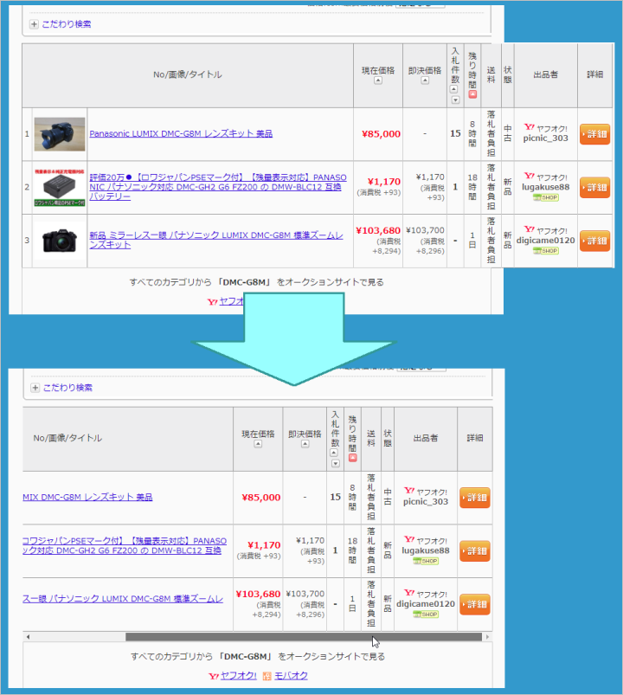
Task: Click No/画像/タイトル header in top table
Action: point(188,74)
